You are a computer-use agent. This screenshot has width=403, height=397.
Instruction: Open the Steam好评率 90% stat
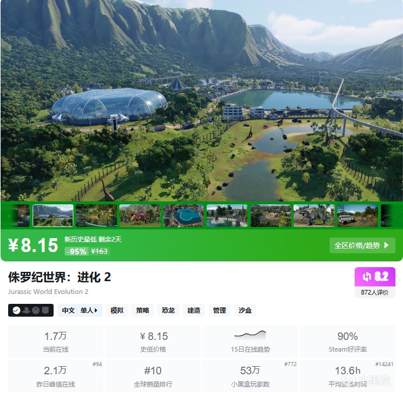(x=348, y=341)
